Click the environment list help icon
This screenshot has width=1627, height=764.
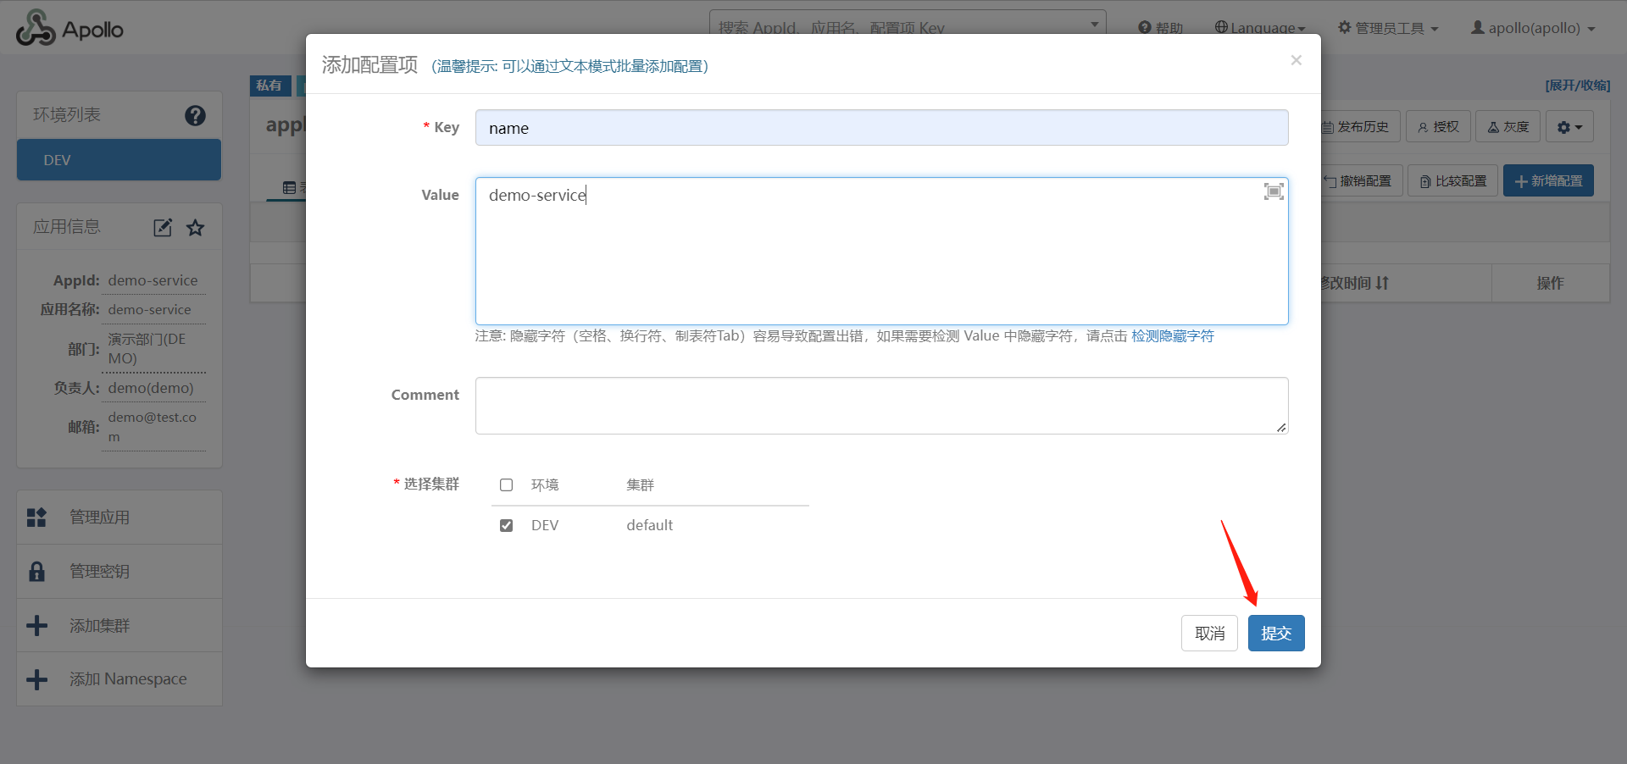[195, 115]
